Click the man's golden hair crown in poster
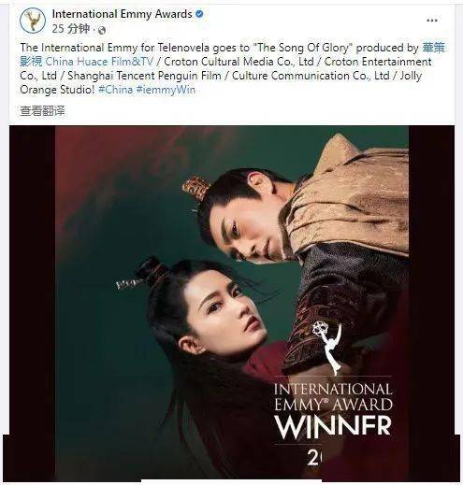 click(x=196, y=188)
